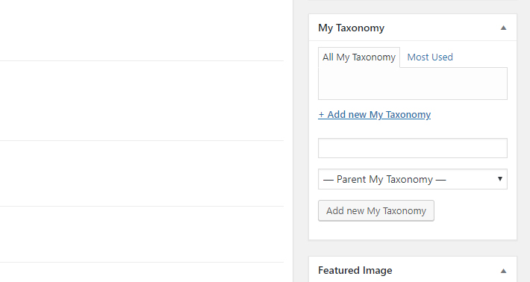The width and height of the screenshot is (530, 282).
Task: Open the Parent My Taxonomy dropdown
Action: pyautogui.click(x=413, y=179)
